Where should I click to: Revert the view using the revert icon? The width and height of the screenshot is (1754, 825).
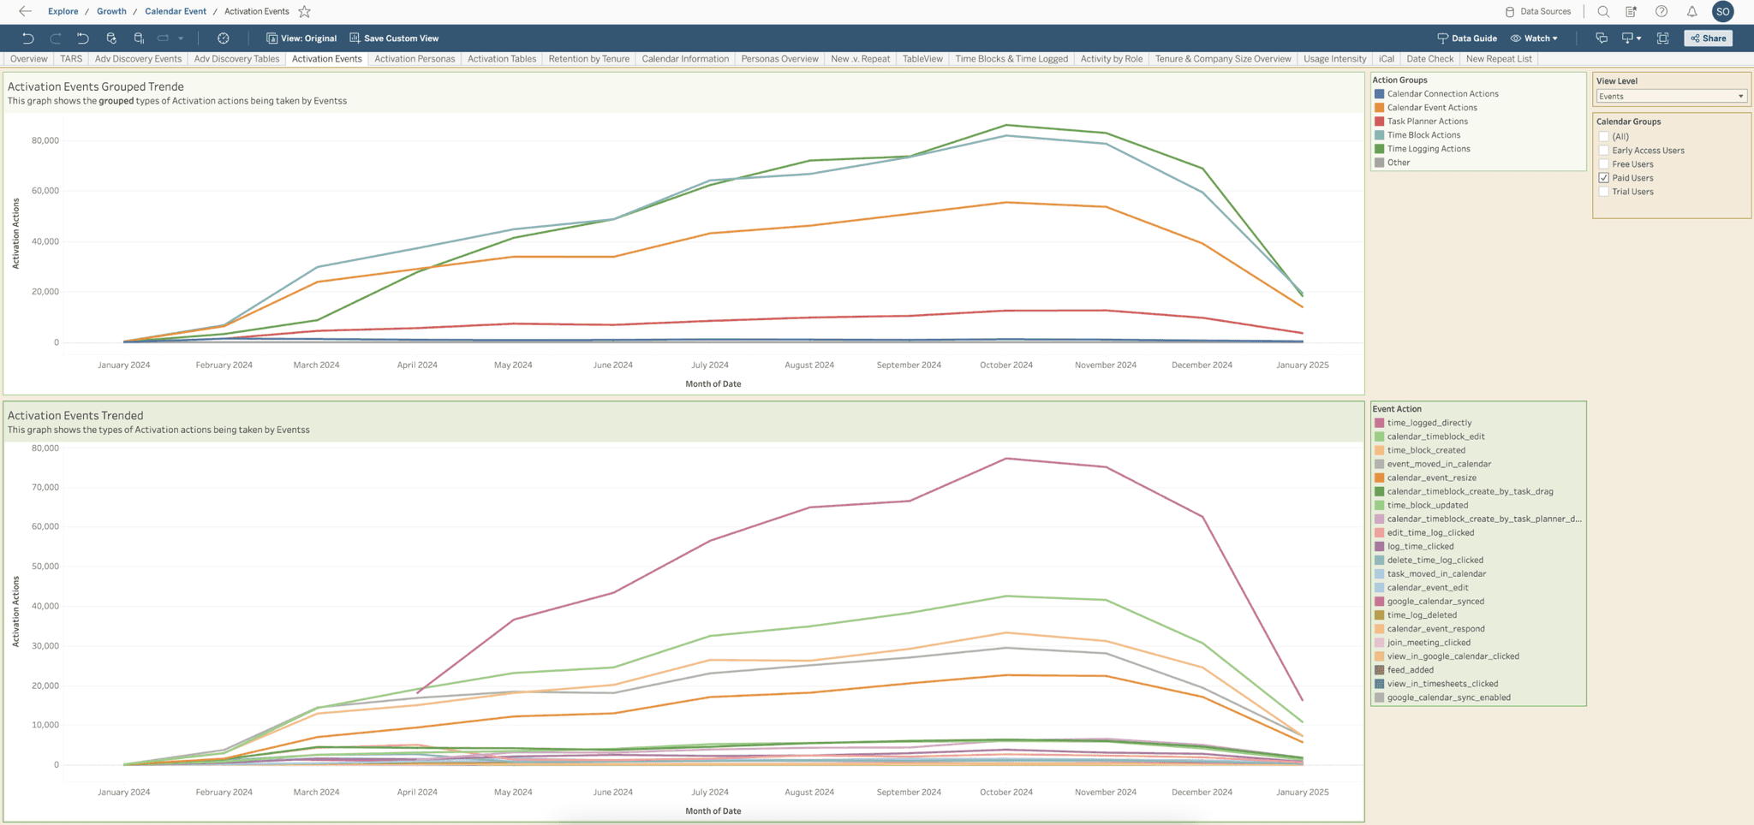(x=83, y=38)
